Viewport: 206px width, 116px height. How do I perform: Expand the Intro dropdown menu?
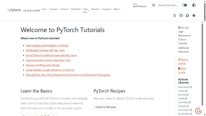click(44, 9)
